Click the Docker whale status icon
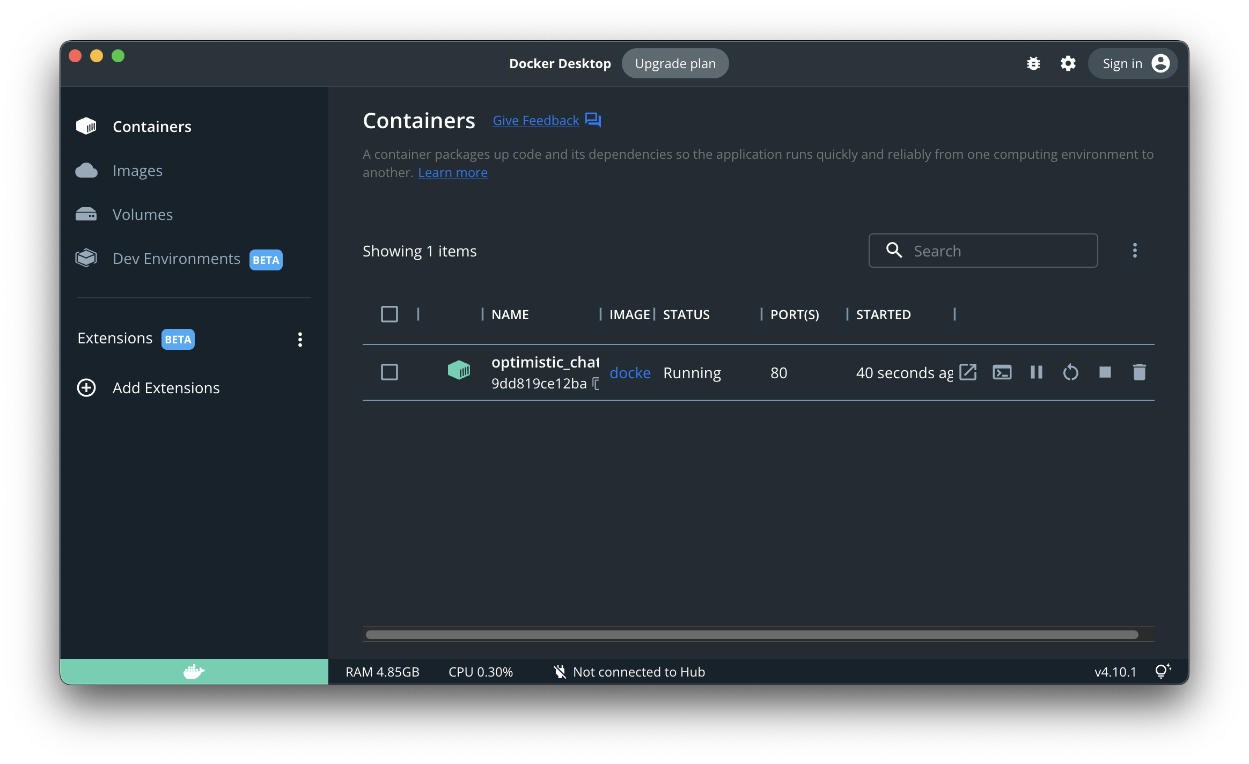The image size is (1249, 764). [x=194, y=671]
